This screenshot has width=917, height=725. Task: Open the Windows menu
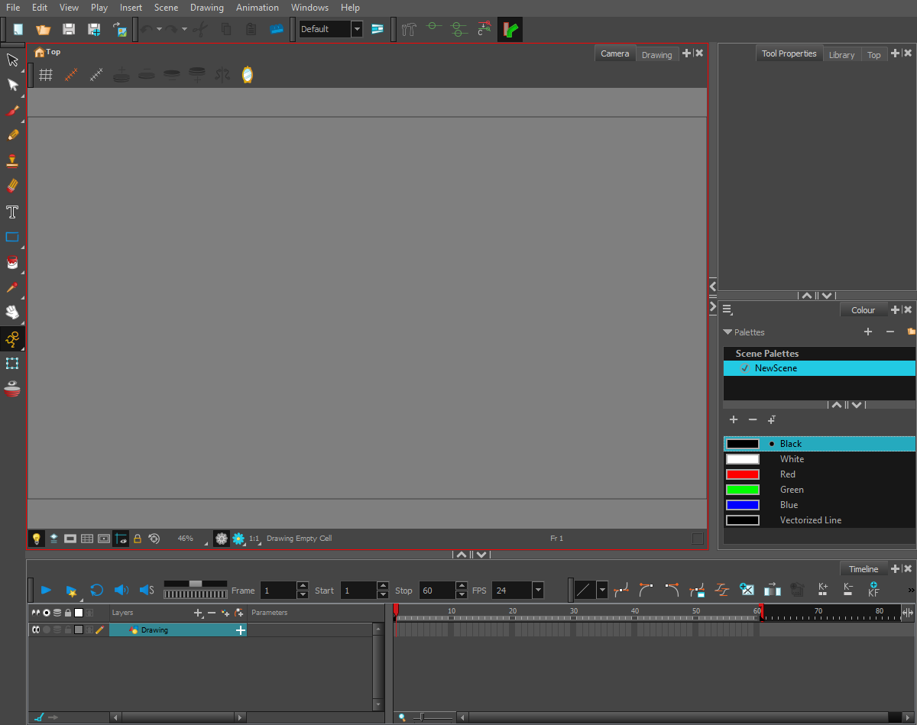click(309, 8)
